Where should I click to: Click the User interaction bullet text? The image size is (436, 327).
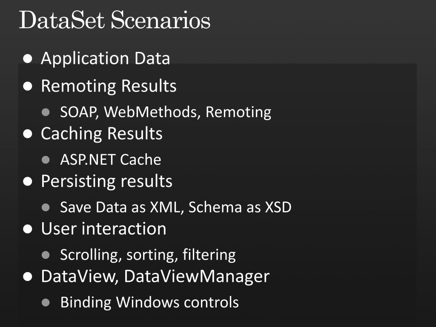coord(103,229)
